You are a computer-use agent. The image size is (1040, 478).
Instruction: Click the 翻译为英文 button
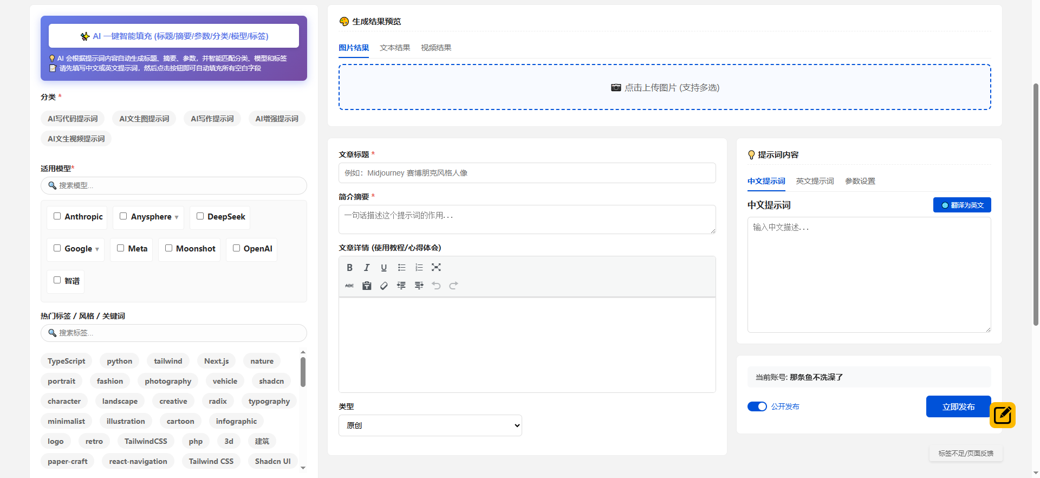point(962,205)
